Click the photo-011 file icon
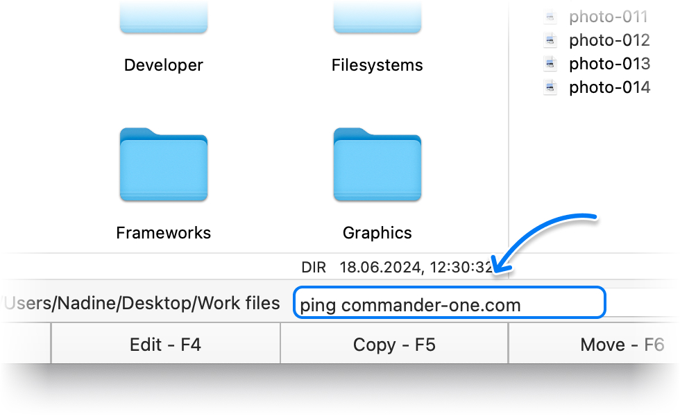680x416 pixels. [550, 17]
